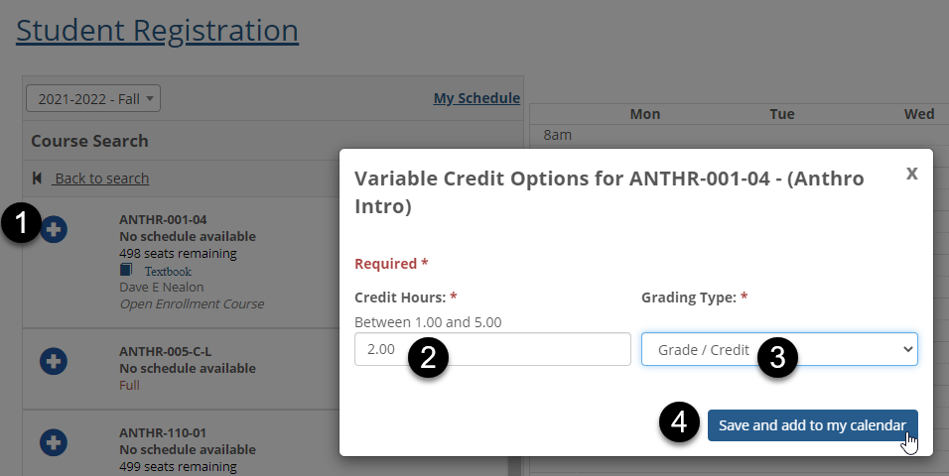The height and width of the screenshot is (476, 949).
Task: Click the Tue column header in calendar
Action: click(x=782, y=114)
